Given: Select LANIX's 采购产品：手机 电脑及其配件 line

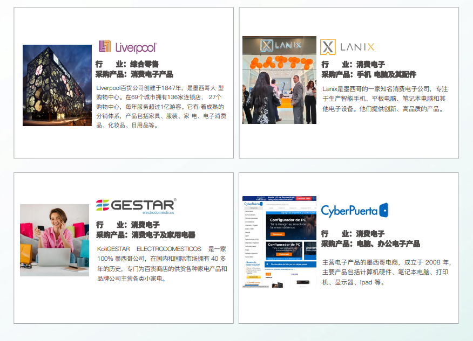Looking at the screenshot, I should point(369,74).
